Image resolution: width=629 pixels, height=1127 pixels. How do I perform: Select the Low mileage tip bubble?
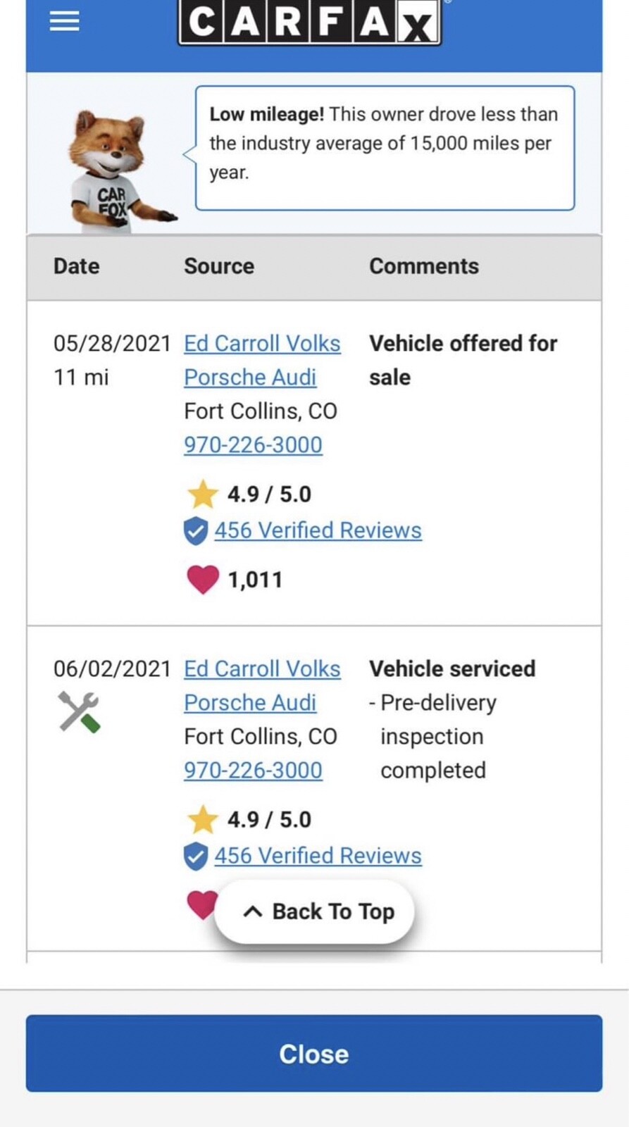pos(385,148)
